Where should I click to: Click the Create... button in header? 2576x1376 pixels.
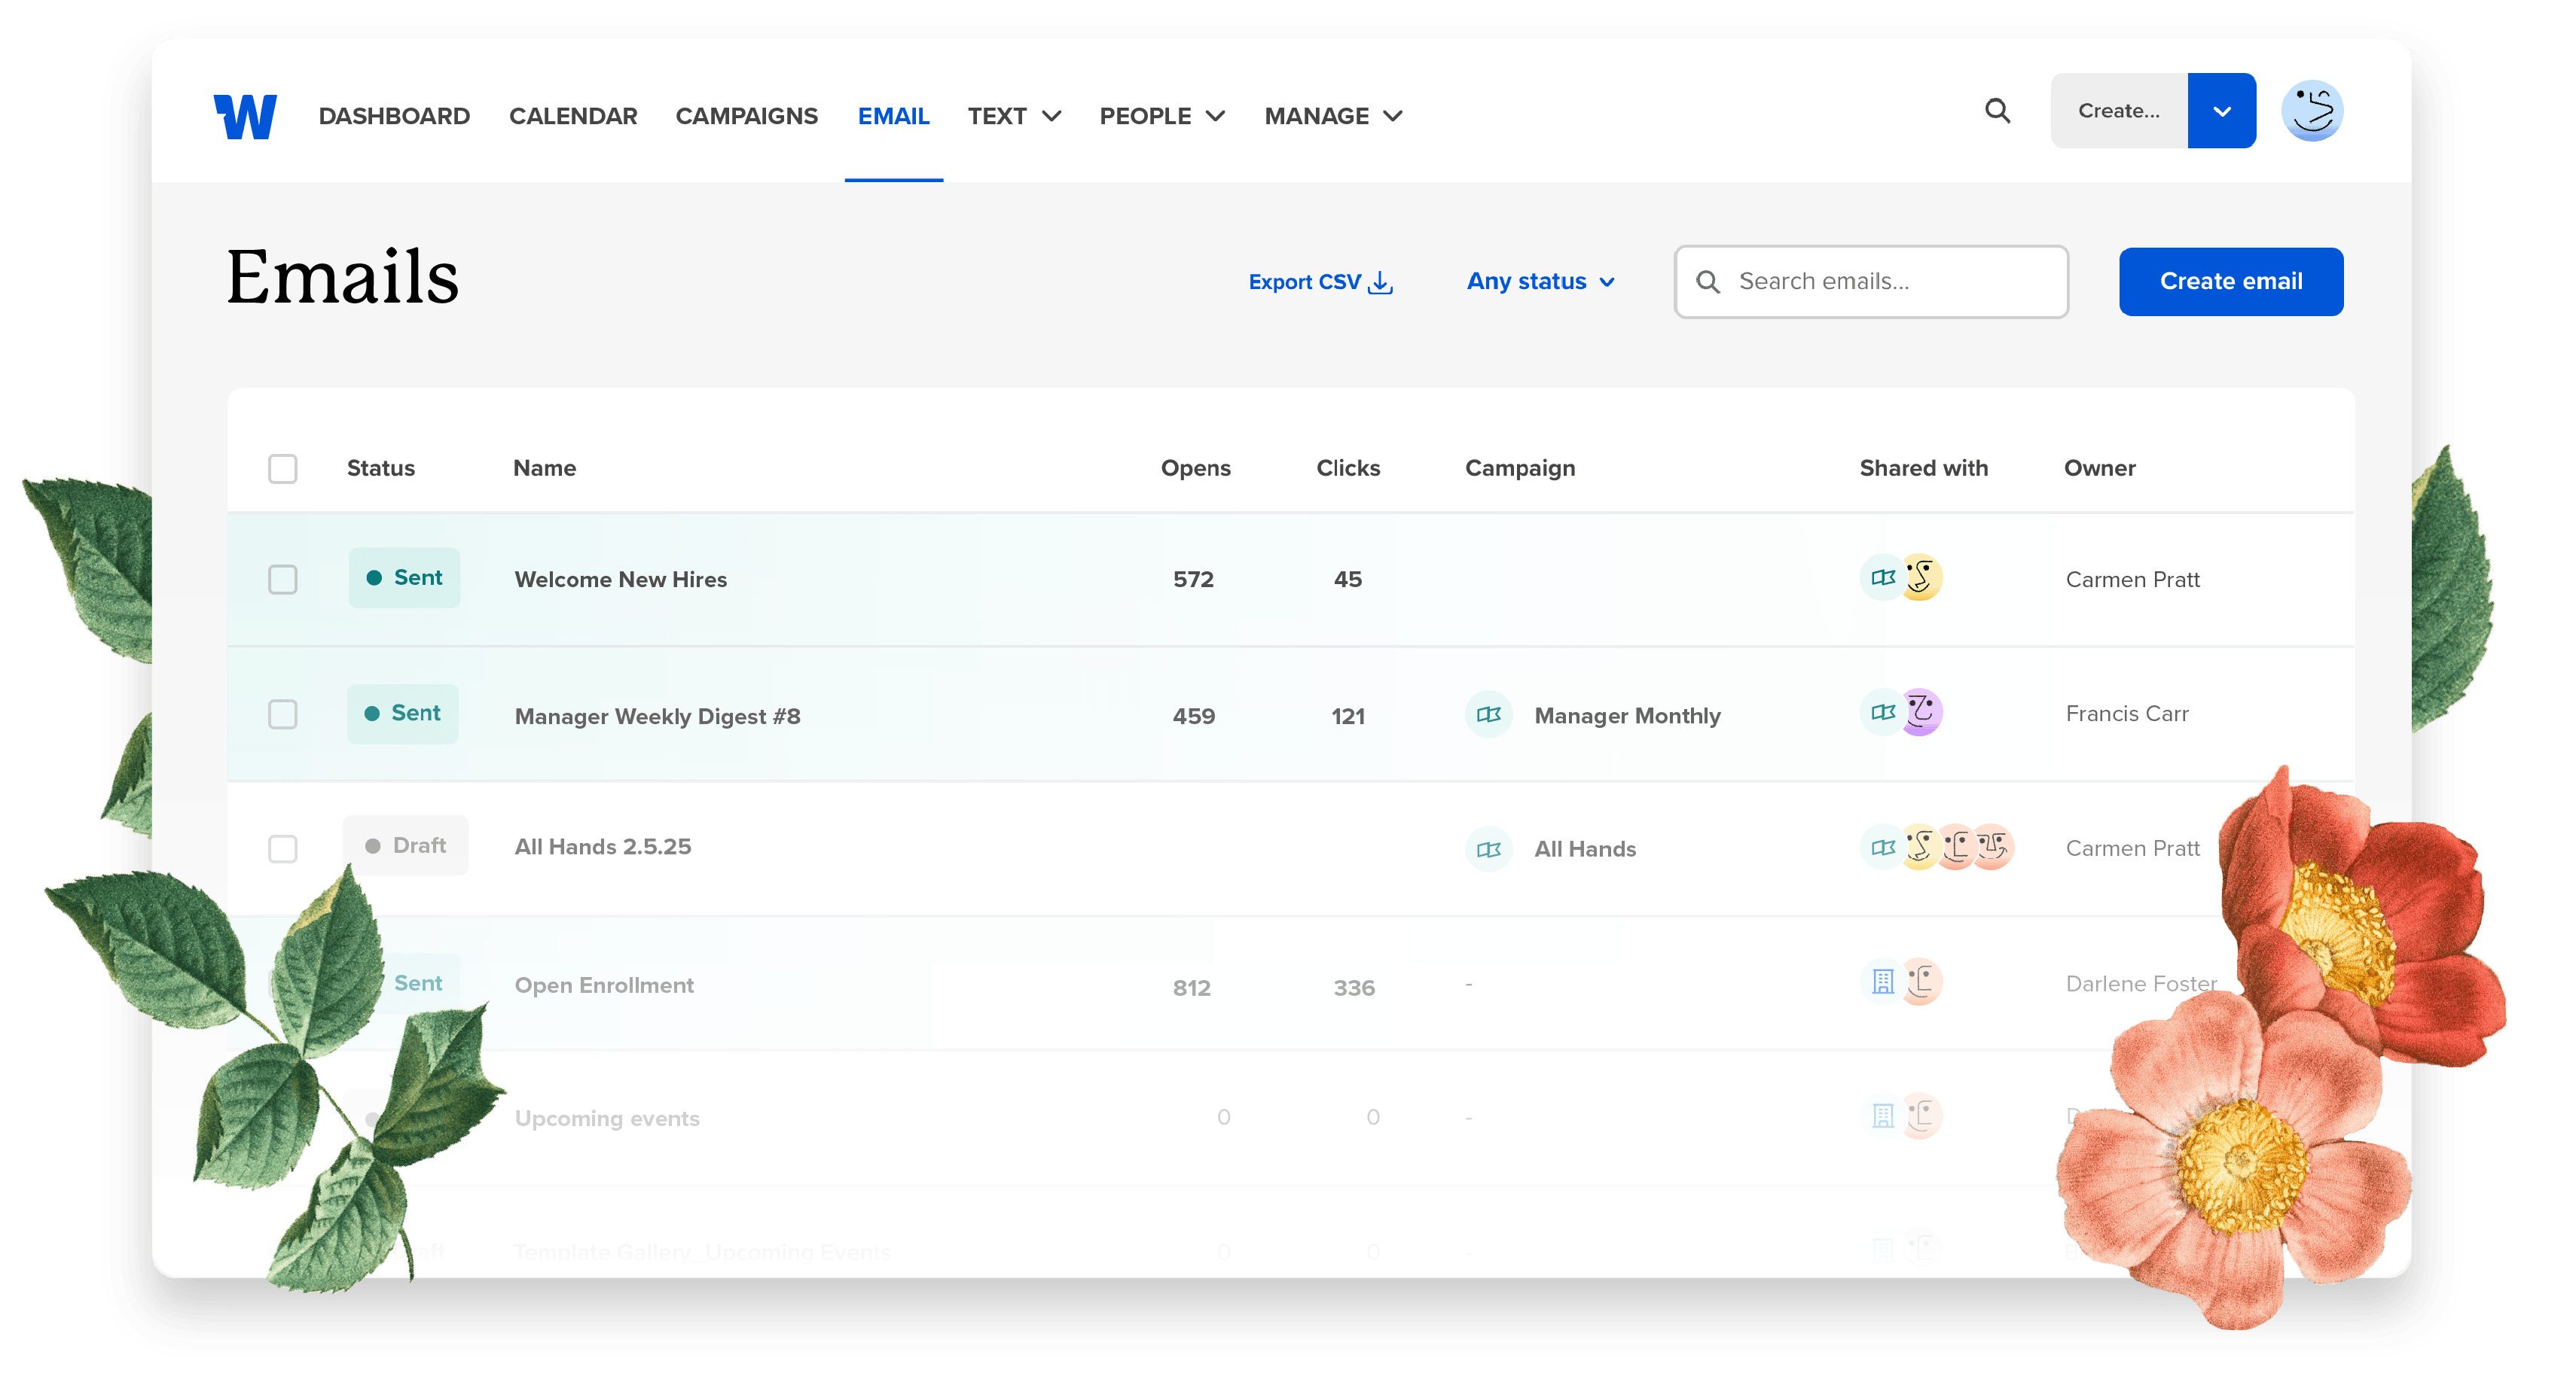pos(2119,111)
